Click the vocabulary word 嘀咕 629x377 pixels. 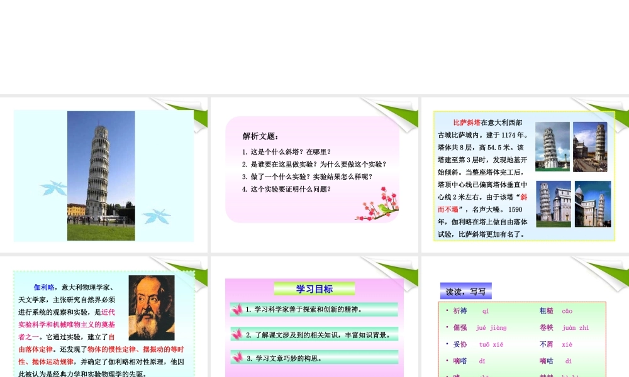tap(547, 361)
